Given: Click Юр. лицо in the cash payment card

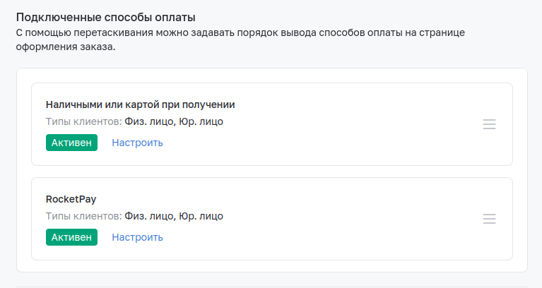Looking at the screenshot, I should [201, 121].
